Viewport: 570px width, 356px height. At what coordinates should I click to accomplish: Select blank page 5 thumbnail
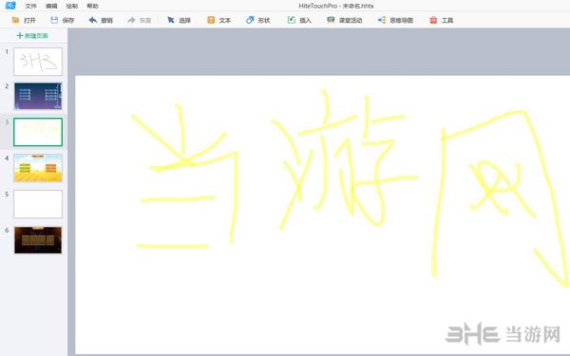click(x=38, y=204)
